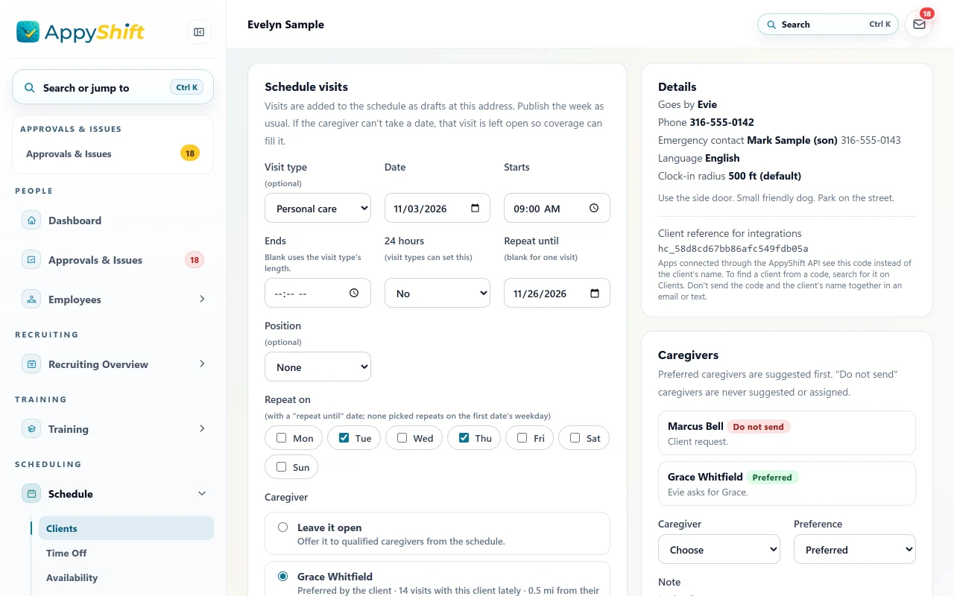
Task: Open the clock picker in the Starts field
Action: [594, 209]
